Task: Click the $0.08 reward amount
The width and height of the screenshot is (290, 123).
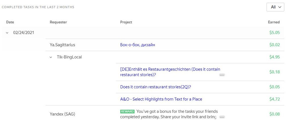Action: [x=274, y=114]
